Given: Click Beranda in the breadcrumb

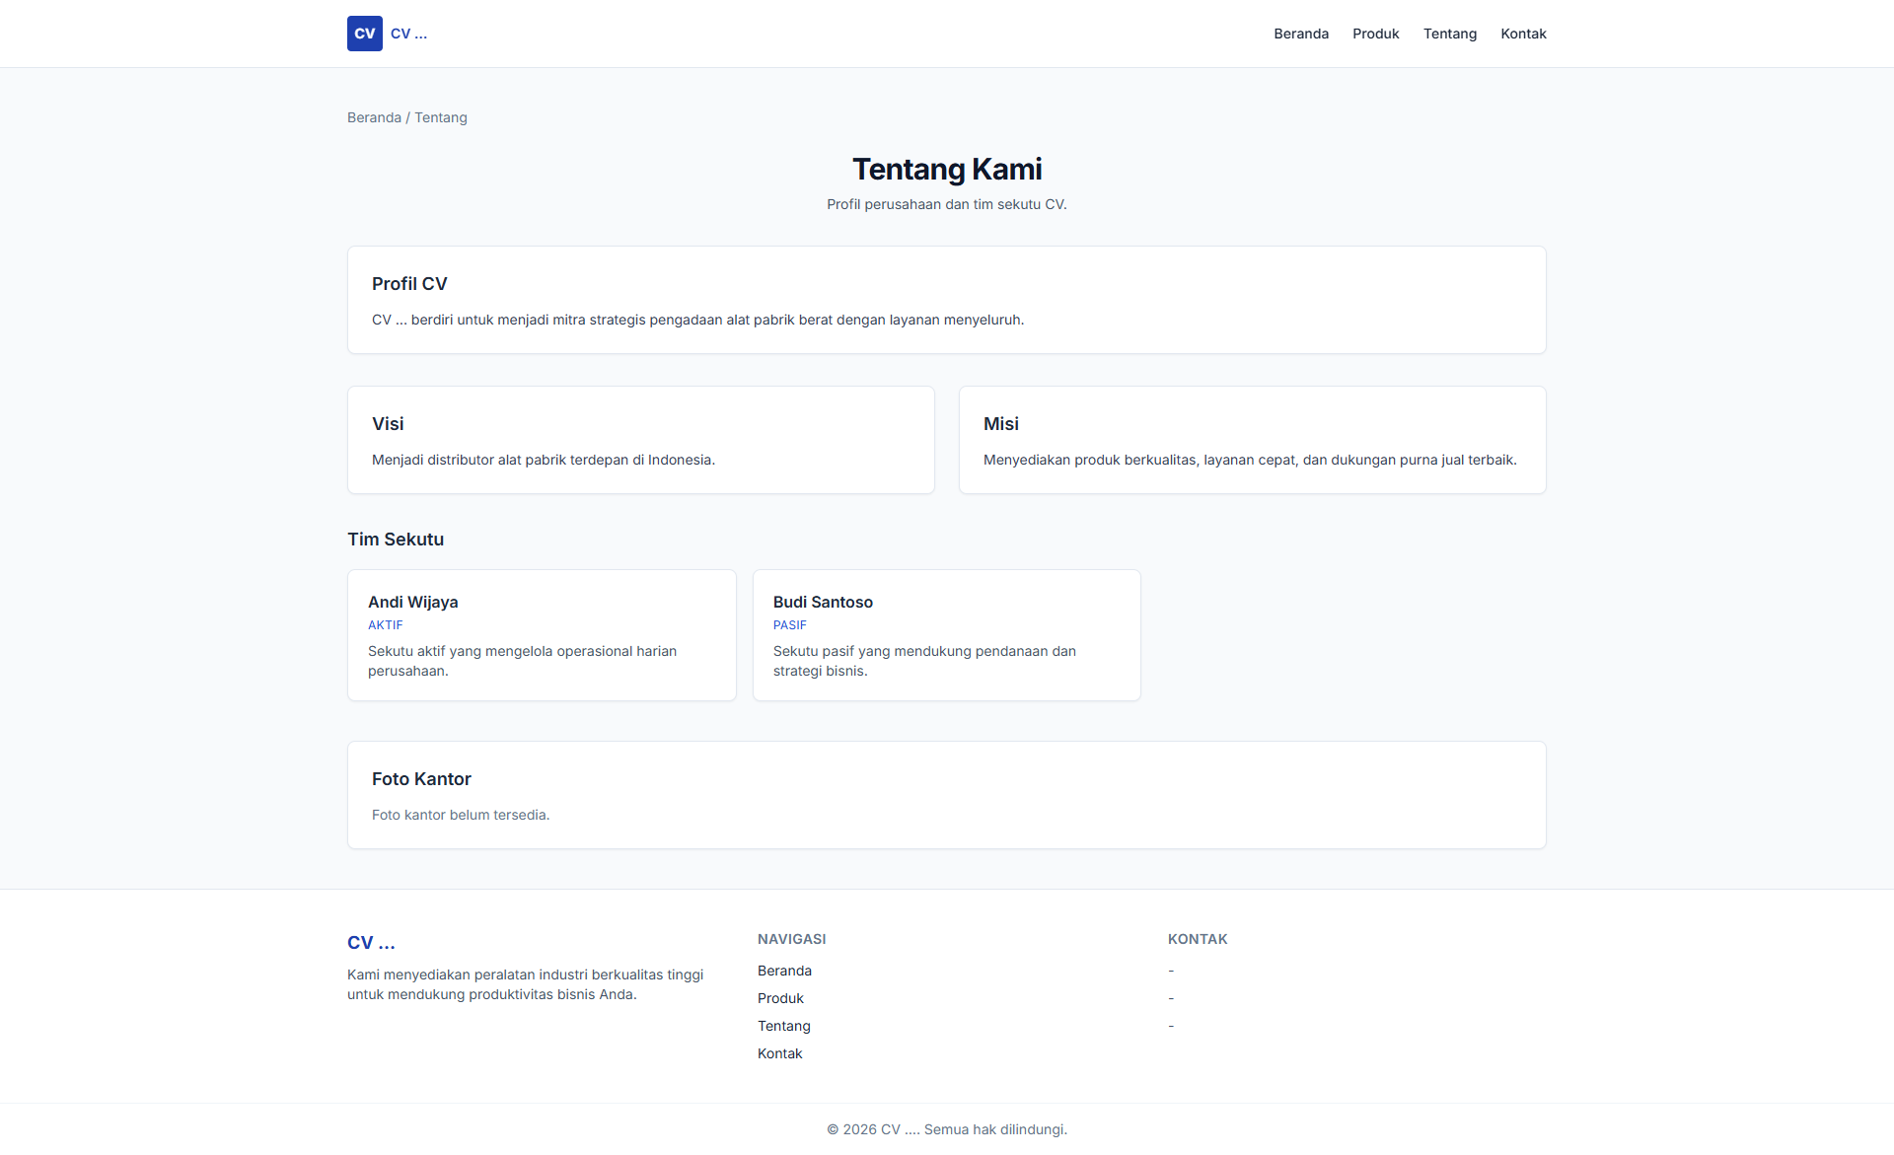Looking at the screenshot, I should 374,117.
